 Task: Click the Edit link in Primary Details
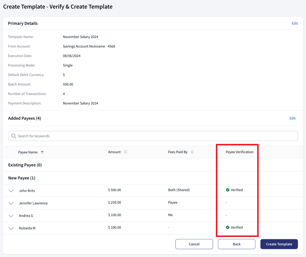click(x=295, y=23)
